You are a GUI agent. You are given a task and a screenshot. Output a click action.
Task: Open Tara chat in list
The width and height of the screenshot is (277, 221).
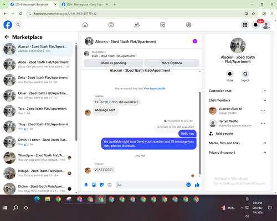tap(37, 111)
